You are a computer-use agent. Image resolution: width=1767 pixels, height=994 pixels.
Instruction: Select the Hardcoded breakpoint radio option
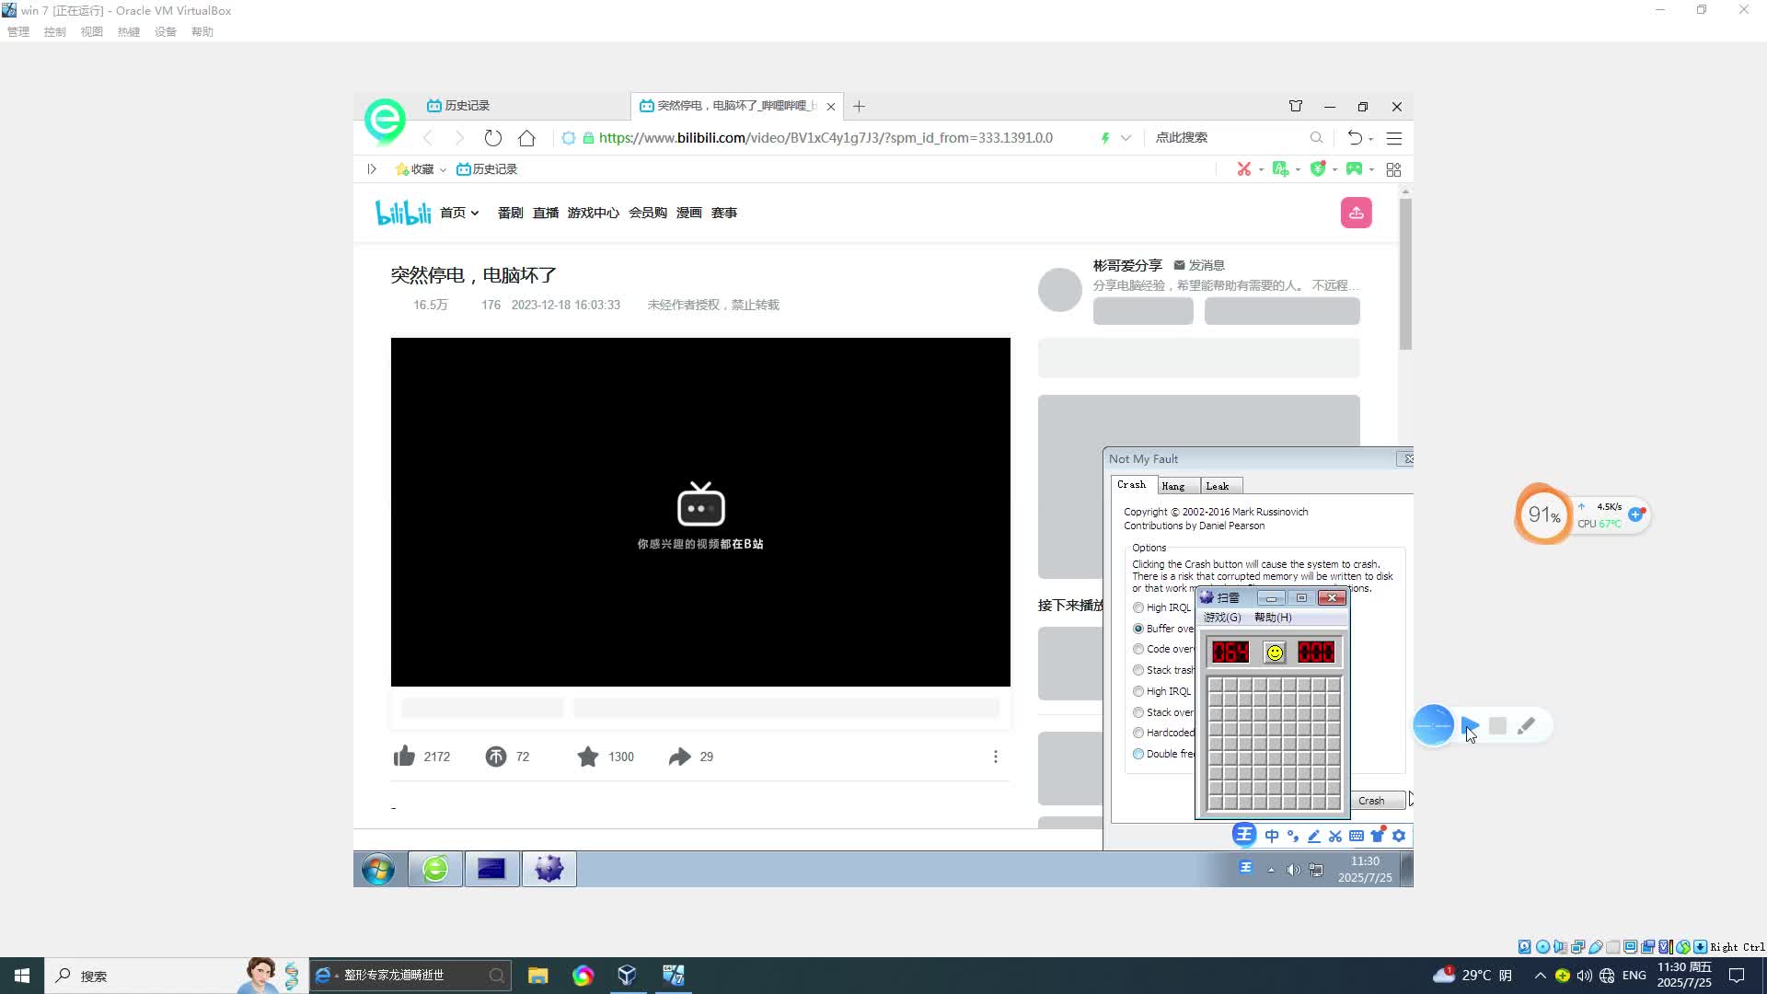[x=1138, y=733]
